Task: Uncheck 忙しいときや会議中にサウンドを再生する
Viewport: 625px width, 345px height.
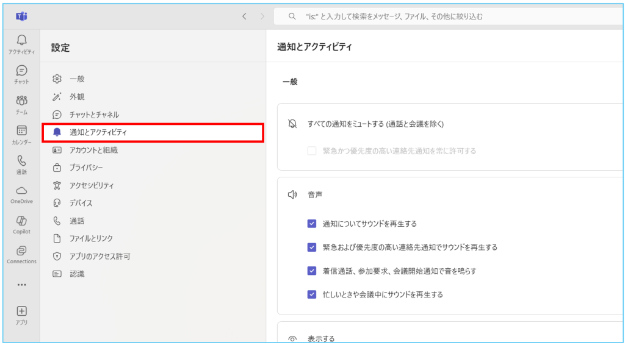Action: [311, 294]
